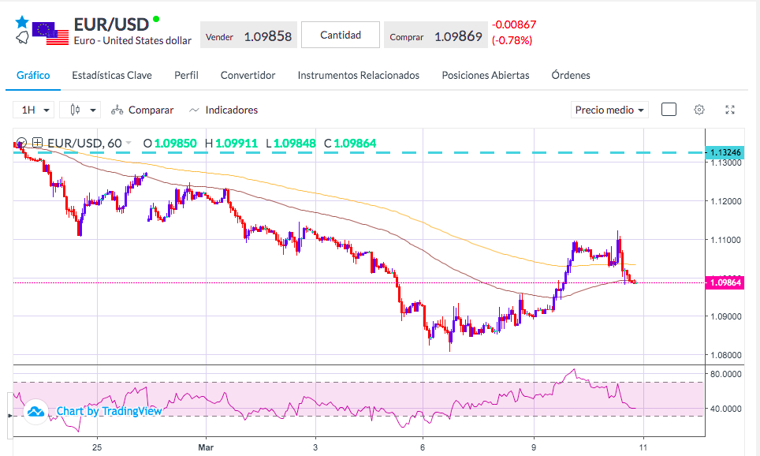Open the 1H timeframe dropdown
This screenshot has width=760, height=456.
pos(33,110)
